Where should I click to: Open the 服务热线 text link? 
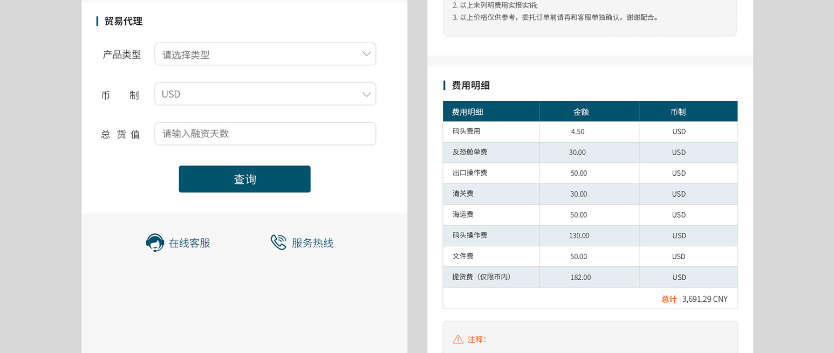[312, 243]
